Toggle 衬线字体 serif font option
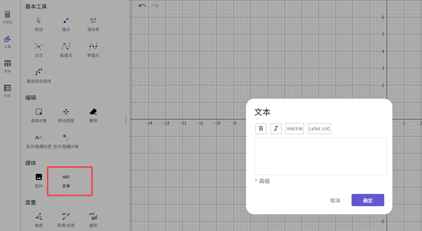This screenshot has width=422, height=231. tap(295, 129)
